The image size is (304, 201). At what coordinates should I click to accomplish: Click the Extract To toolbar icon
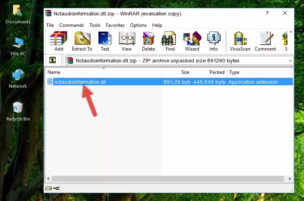click(x=82, y=41)
